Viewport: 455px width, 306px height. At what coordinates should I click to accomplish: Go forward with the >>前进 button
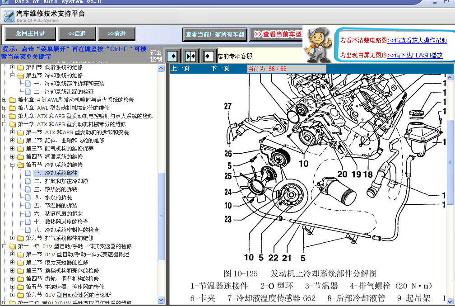pos(116,34)
